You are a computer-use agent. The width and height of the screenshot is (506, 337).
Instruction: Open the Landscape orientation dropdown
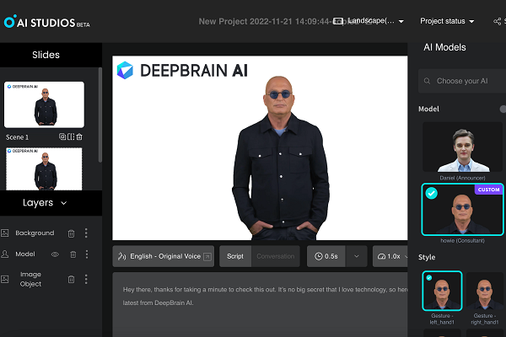click(369, 21)
